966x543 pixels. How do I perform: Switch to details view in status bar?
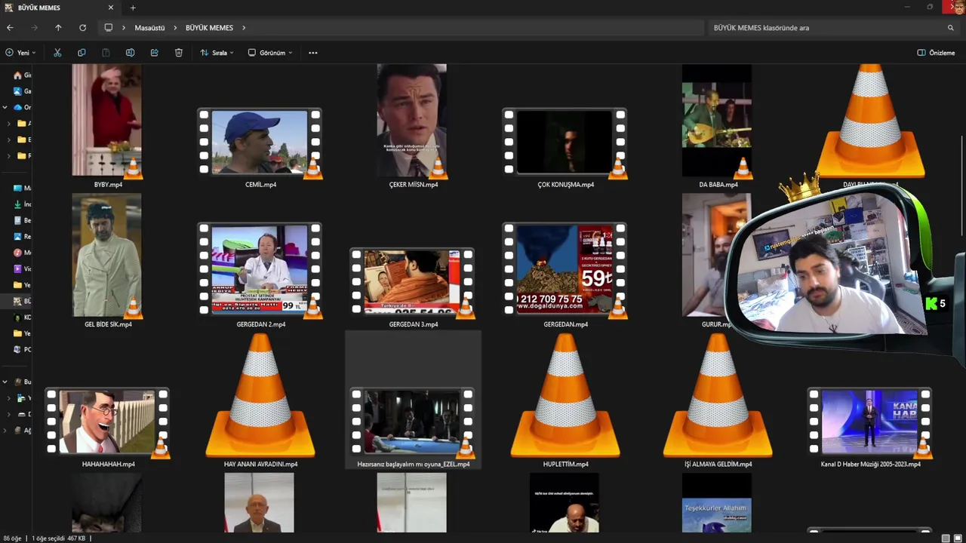(946, 538)
